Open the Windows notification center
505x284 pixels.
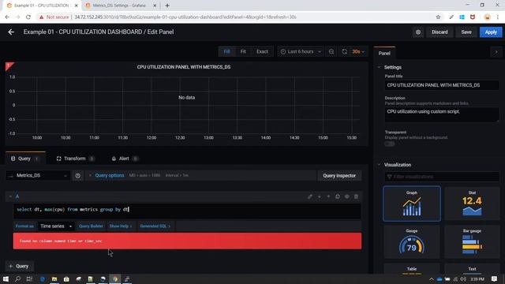495,278
